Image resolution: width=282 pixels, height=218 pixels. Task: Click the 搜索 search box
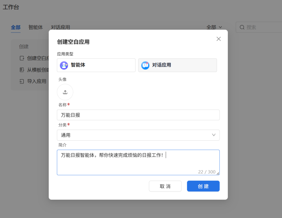coord(259,27)
